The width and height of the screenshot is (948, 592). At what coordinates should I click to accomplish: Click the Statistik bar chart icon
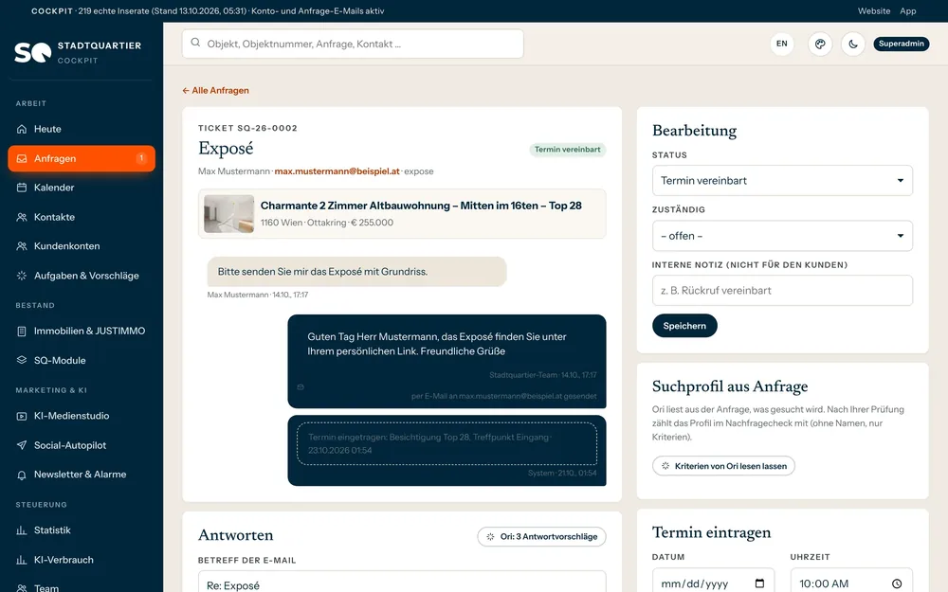[22, 530]
